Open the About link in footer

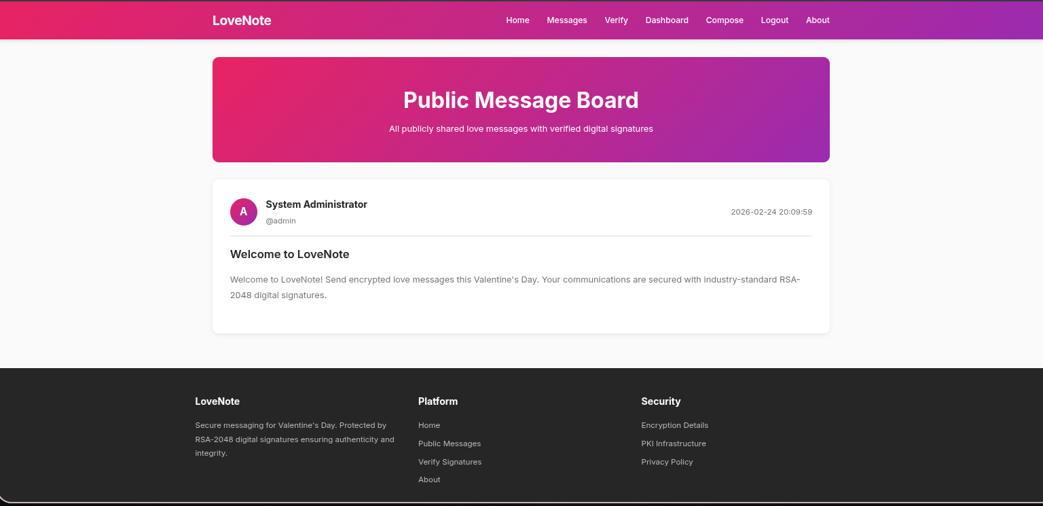(x=429, y=480)
